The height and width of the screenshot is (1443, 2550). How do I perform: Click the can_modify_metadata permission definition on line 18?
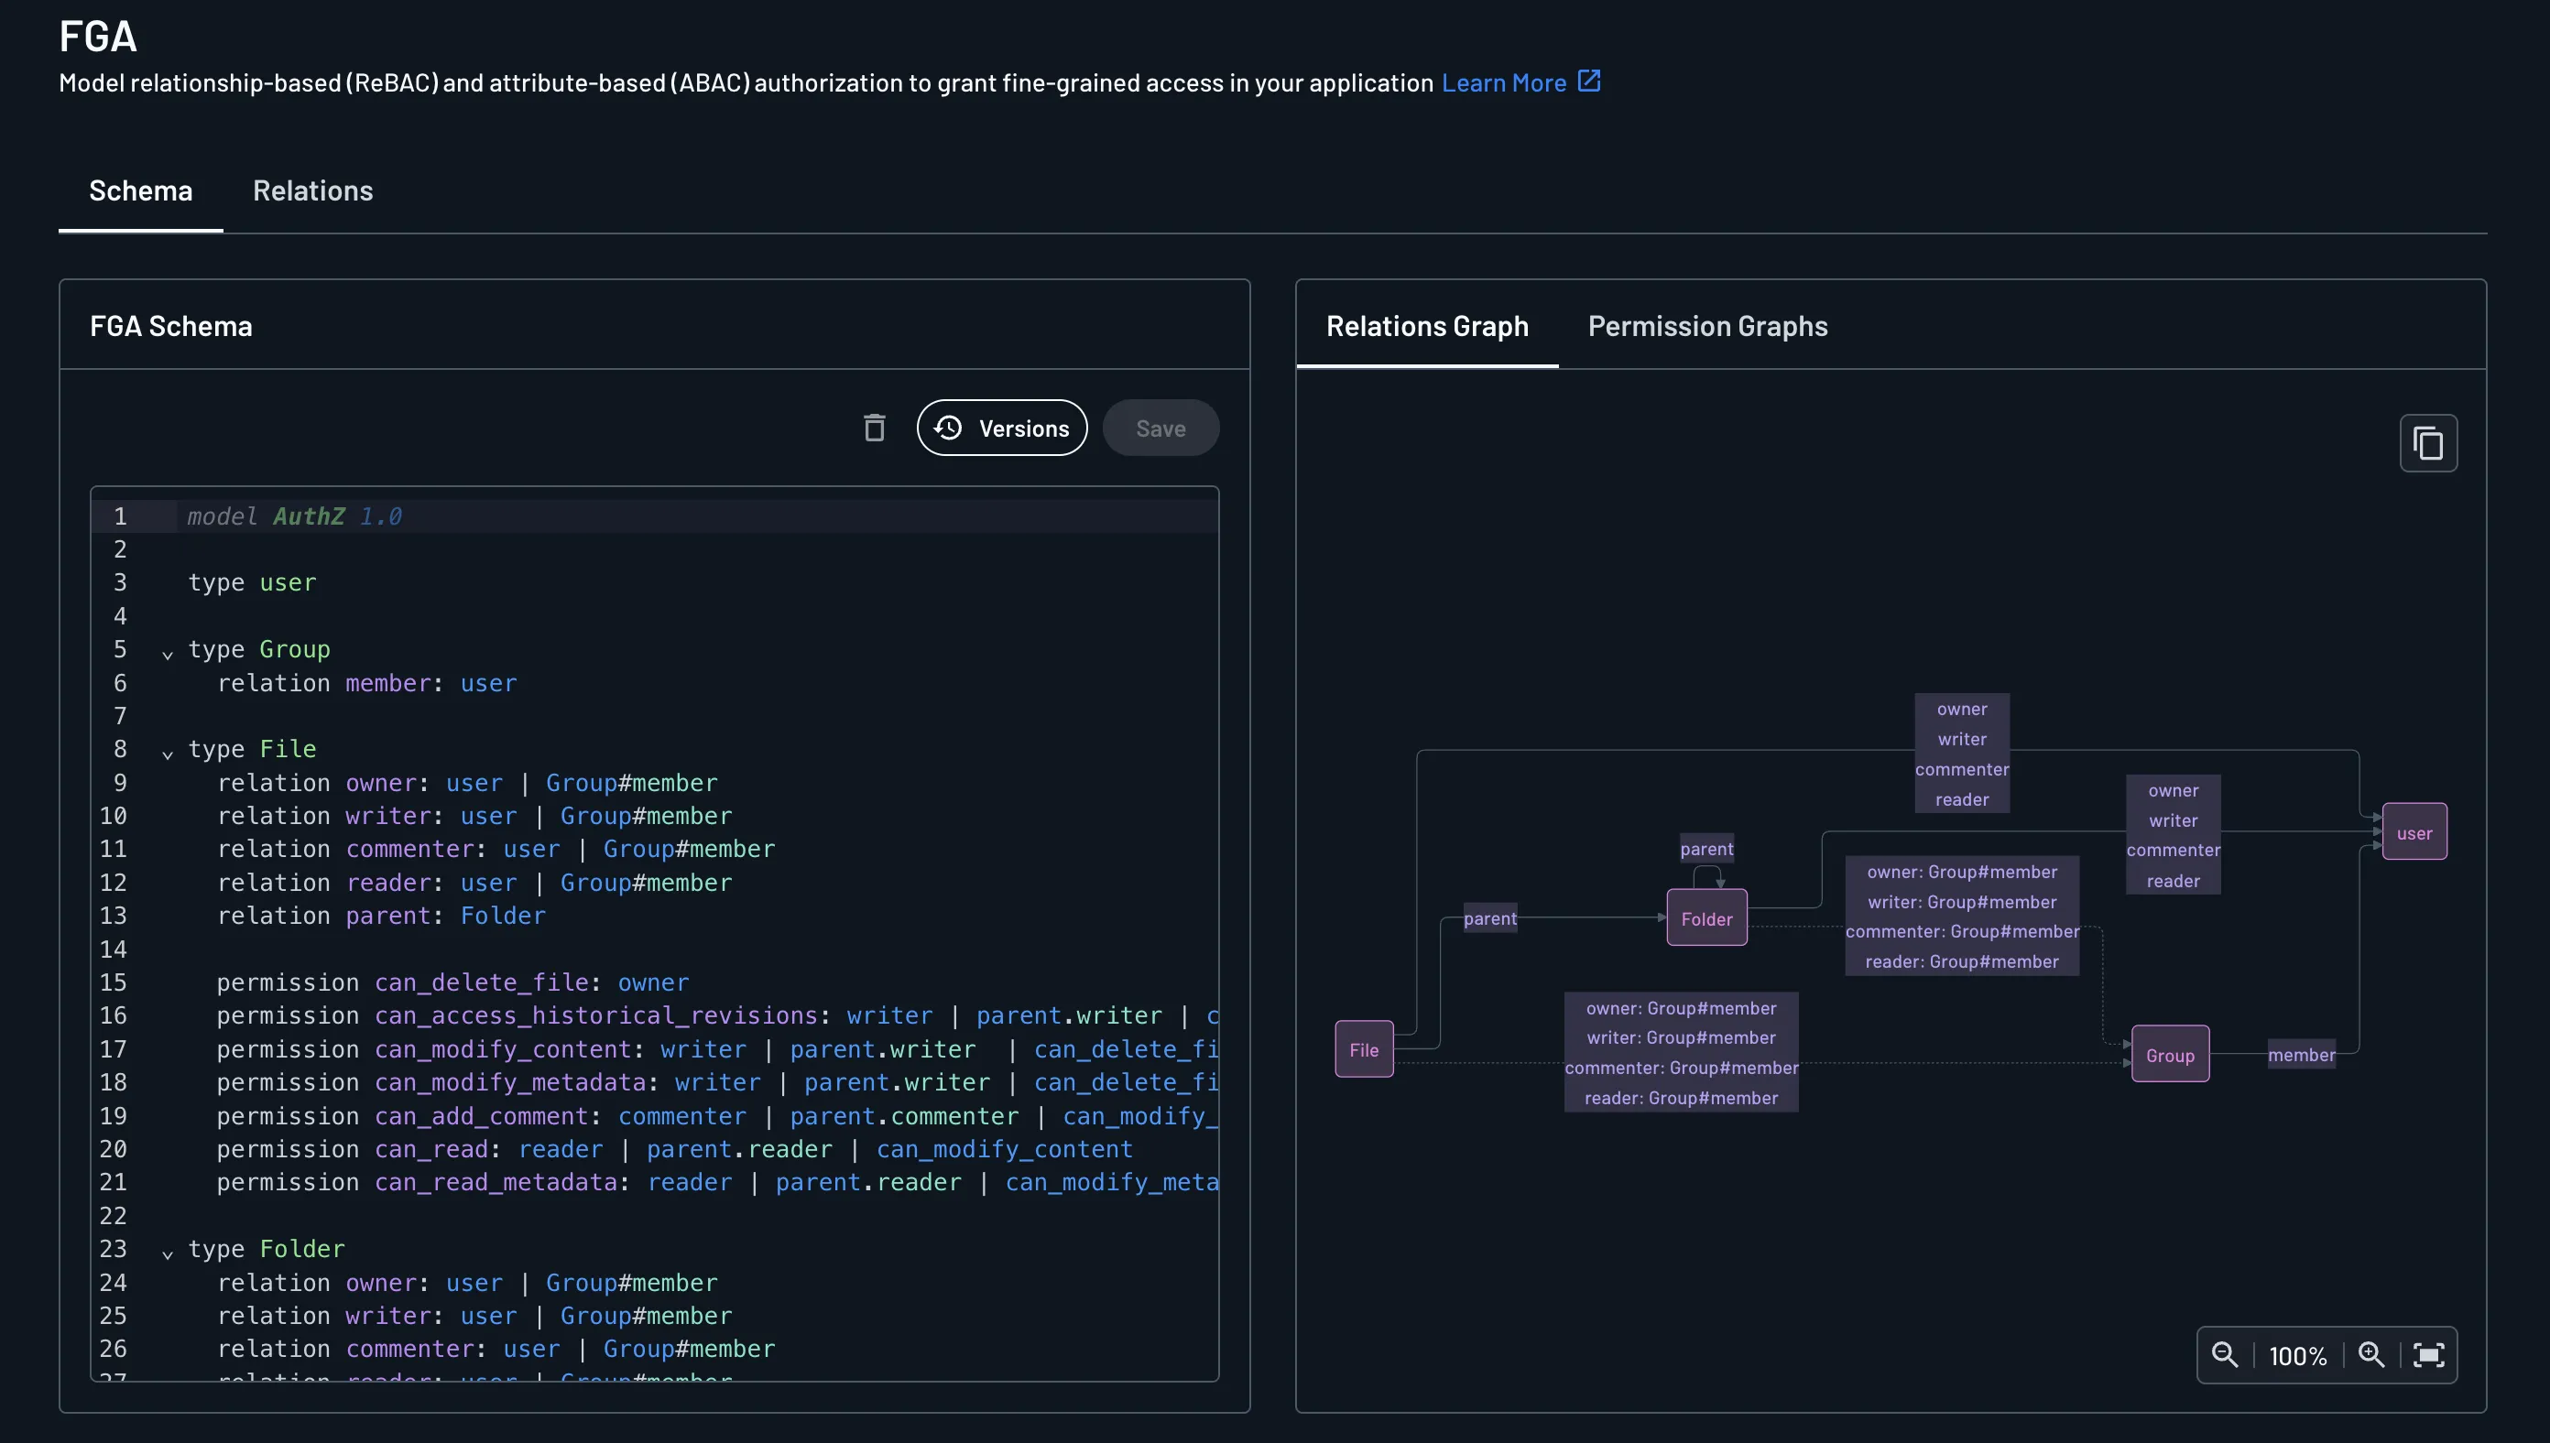(x=717, y=1082)
